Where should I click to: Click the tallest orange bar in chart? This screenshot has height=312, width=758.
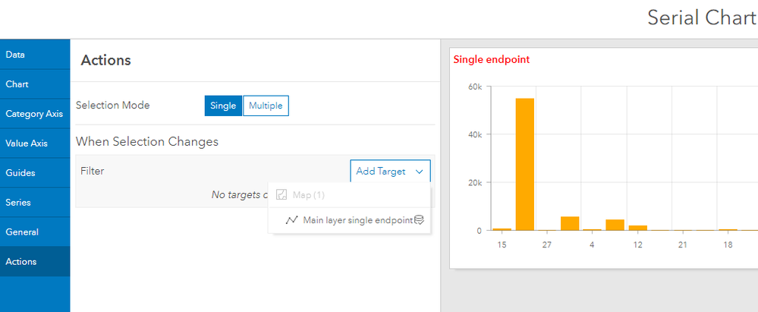[x=525, y=163]
